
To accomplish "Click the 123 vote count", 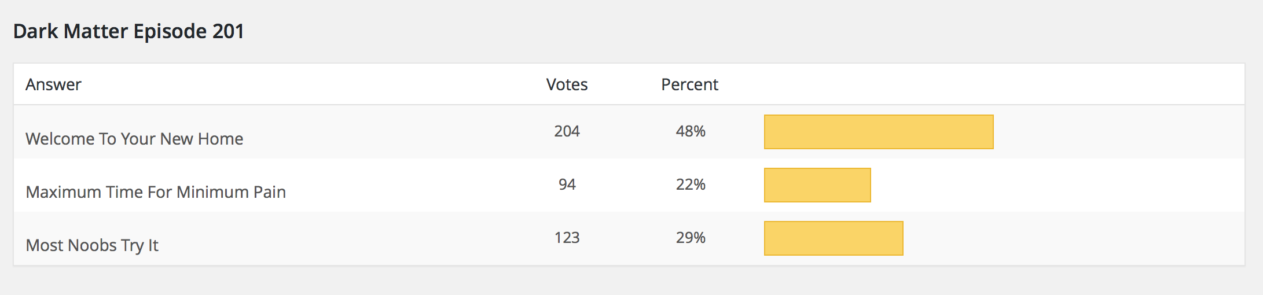I will [x=567, y=238].
